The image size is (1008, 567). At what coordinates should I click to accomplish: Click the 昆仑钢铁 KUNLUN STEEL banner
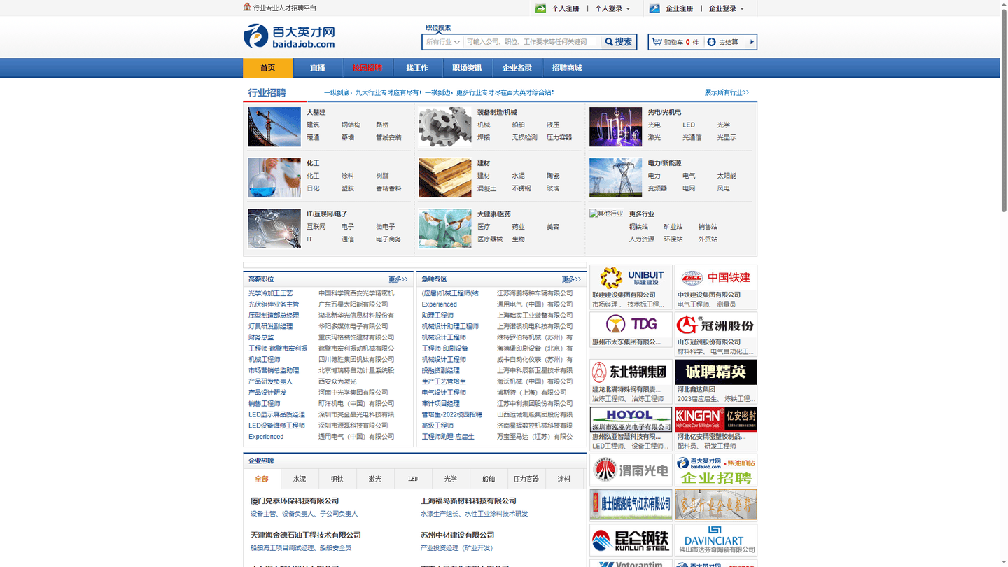click(631, 540)
